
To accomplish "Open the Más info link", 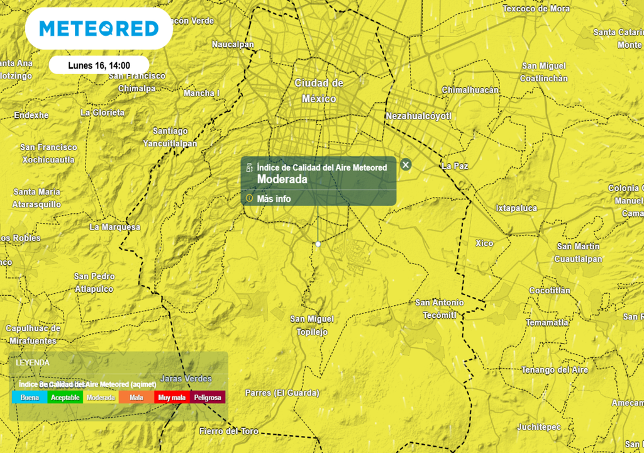I will (274, 199).
